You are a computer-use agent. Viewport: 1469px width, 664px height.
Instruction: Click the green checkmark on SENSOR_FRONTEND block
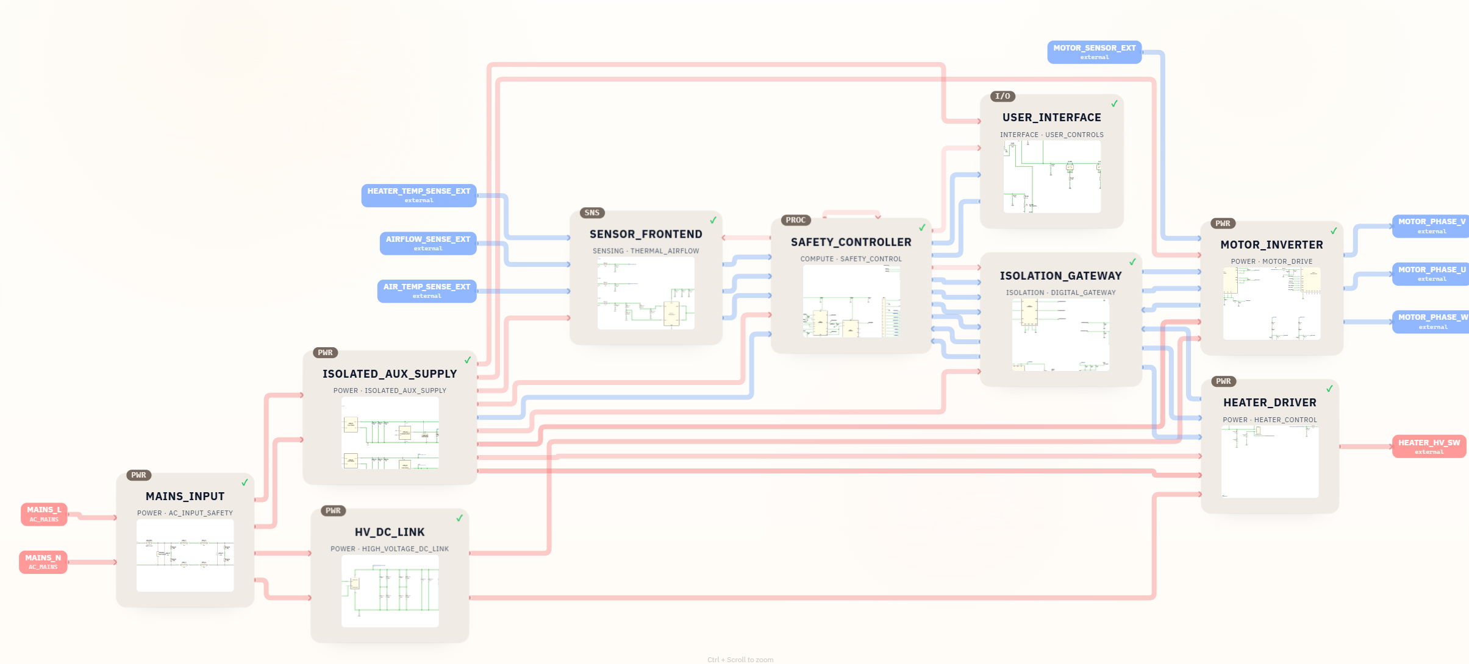(713, 220)
